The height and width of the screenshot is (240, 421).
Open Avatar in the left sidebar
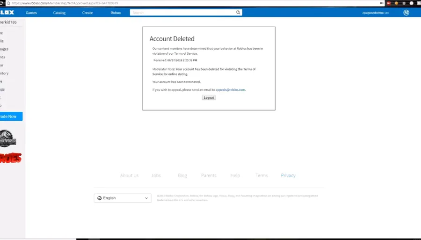coord(2,65)
